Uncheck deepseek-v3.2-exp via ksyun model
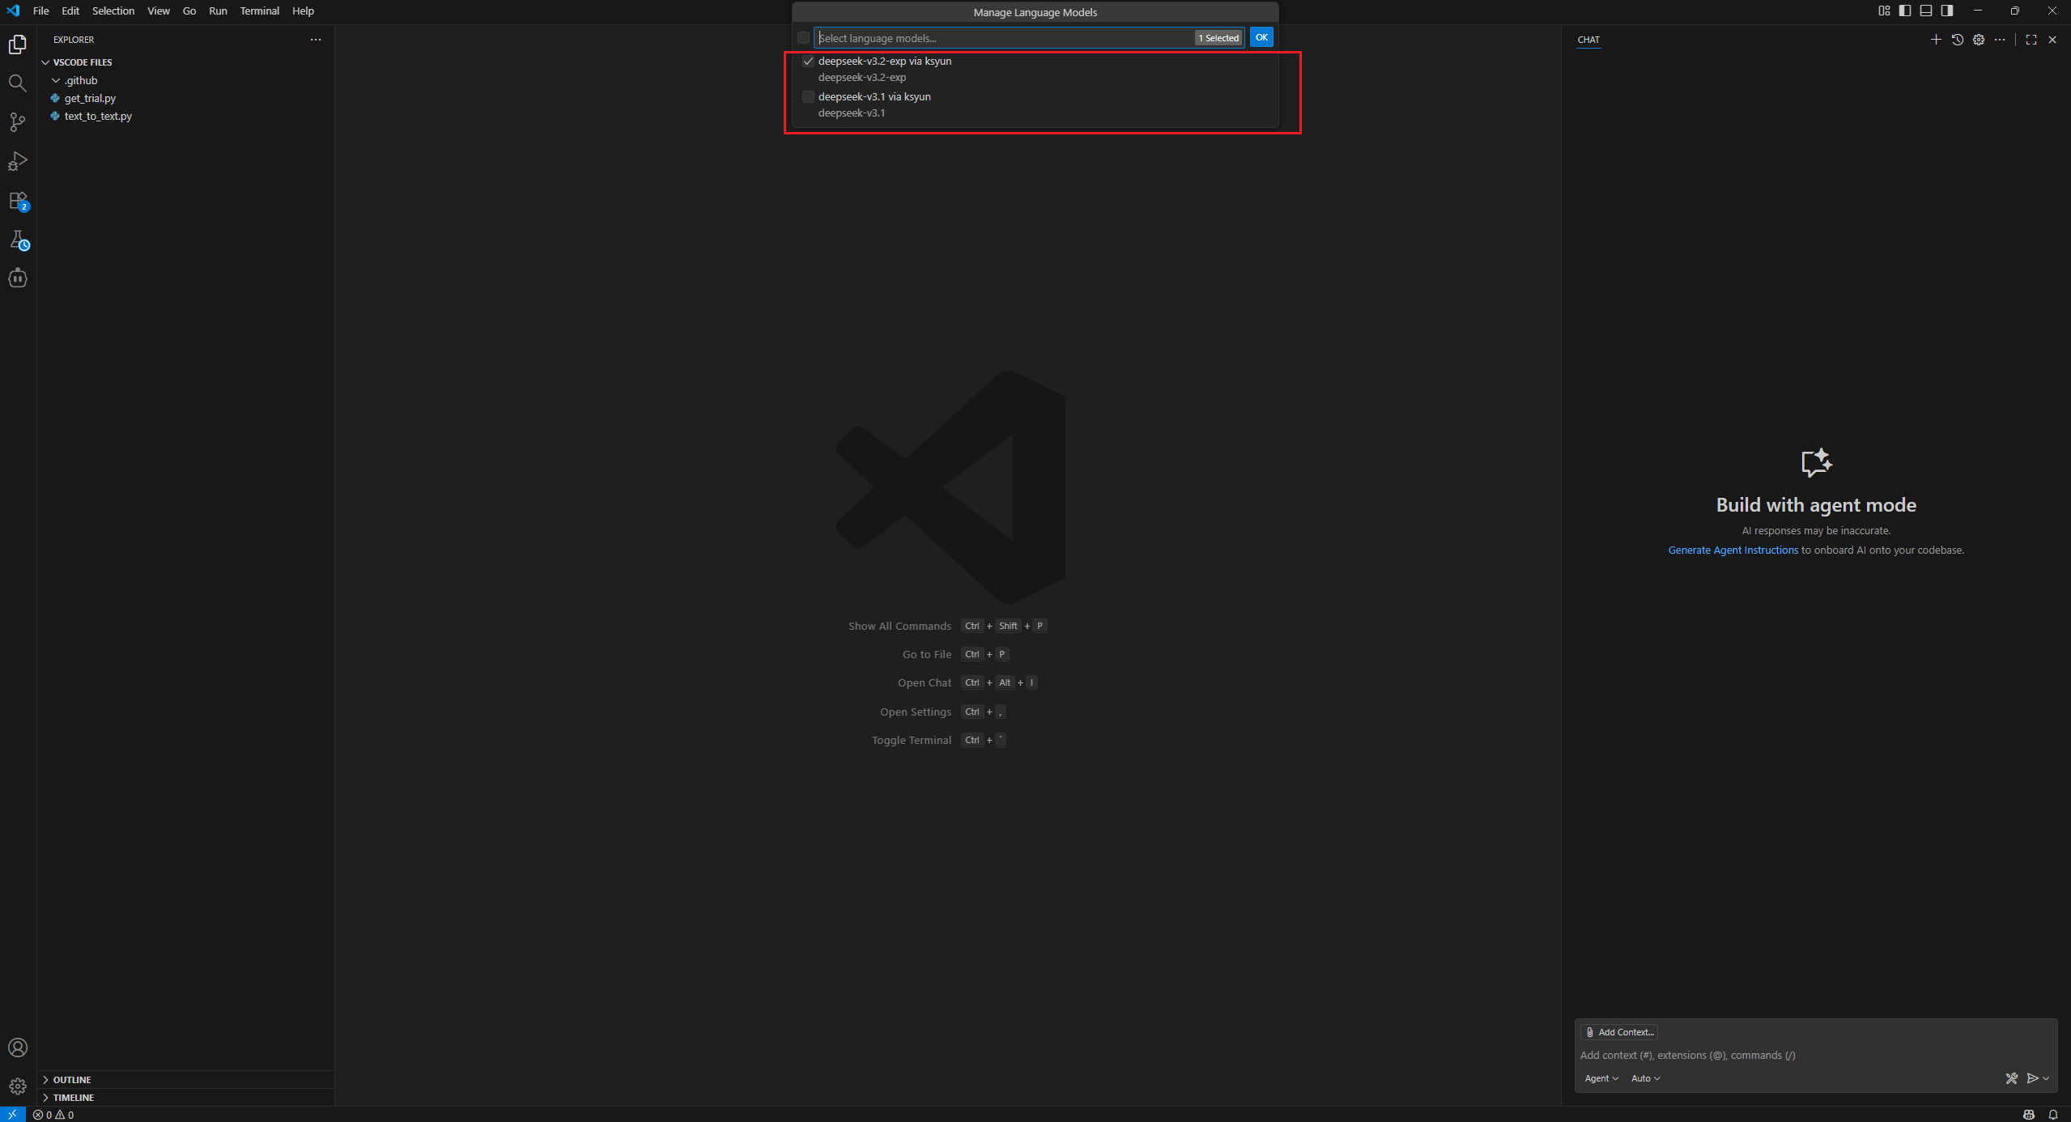The image size is (2071, 1122). click(x=808, y=62)
